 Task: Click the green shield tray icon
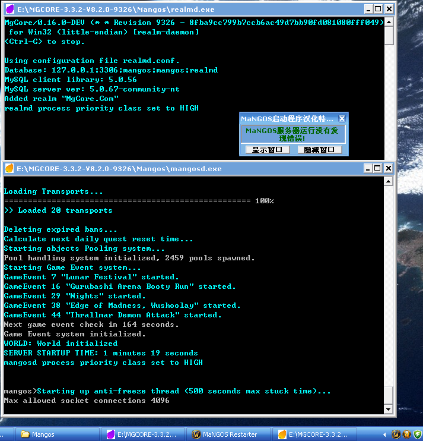(418, 434)
